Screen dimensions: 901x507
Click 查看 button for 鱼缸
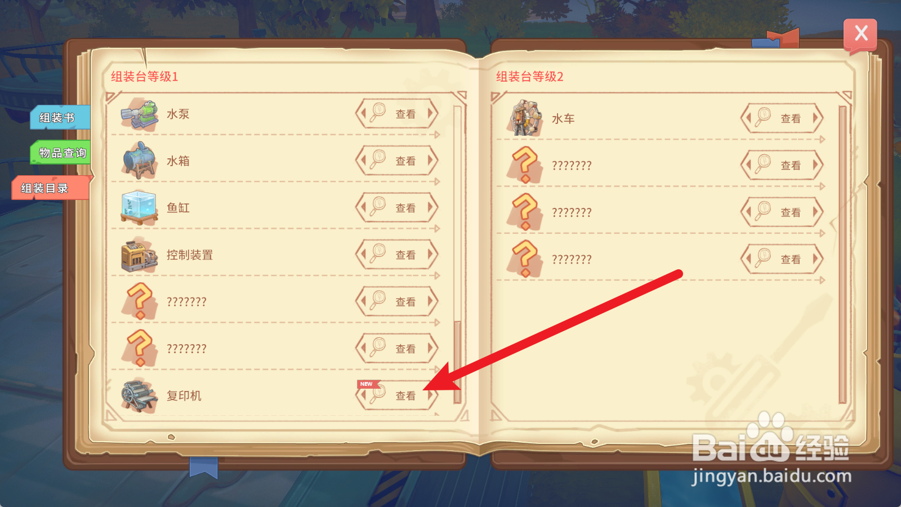point(397,208)
